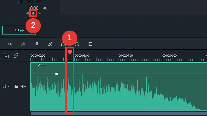Add a volume keyframe with diamond icon

33,13
